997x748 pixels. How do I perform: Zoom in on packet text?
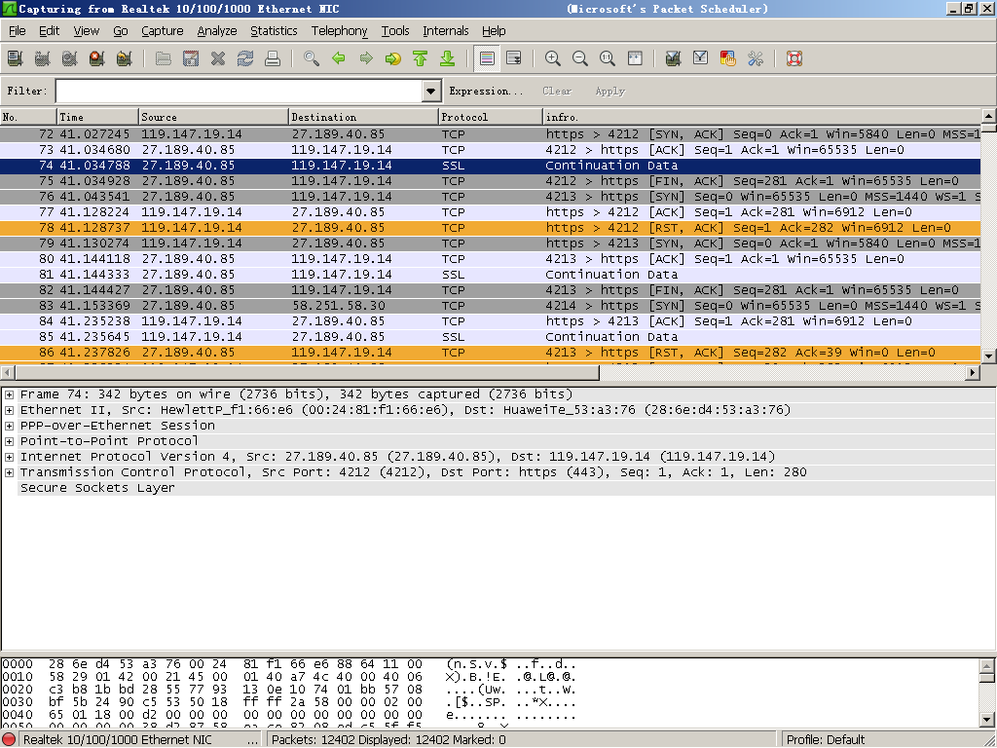tap(553, 58)
